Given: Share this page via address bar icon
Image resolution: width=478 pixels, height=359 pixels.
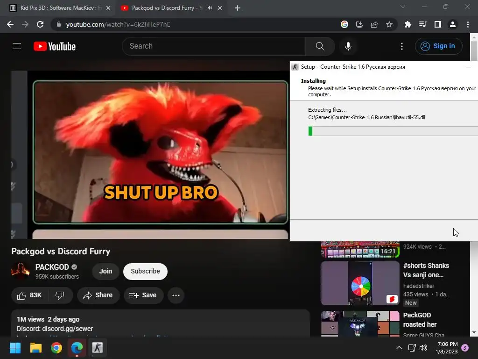Looking at the screenshot, I should tap(374, 24).
